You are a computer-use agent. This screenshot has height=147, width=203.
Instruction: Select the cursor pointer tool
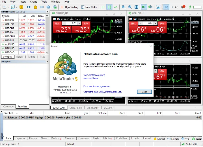[166, 7]
